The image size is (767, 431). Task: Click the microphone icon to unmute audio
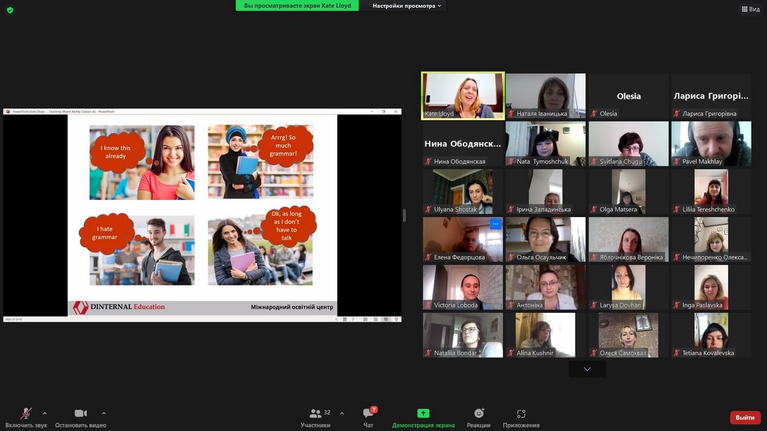pos(26,414)
